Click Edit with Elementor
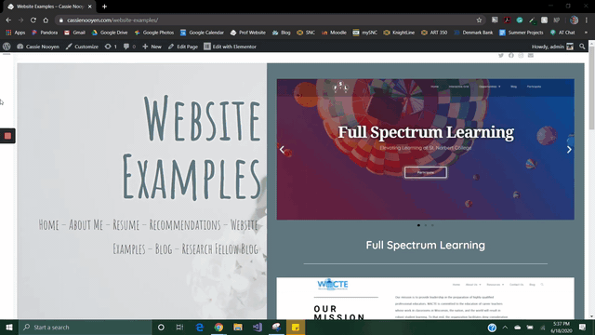This screenshot has height=335, width=595. pos(230,47)
